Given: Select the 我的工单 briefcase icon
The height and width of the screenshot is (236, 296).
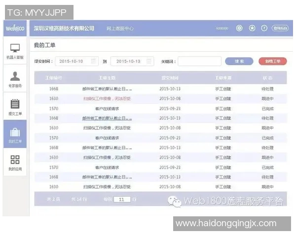Looking at the screenshot, I should pos(15,132).
